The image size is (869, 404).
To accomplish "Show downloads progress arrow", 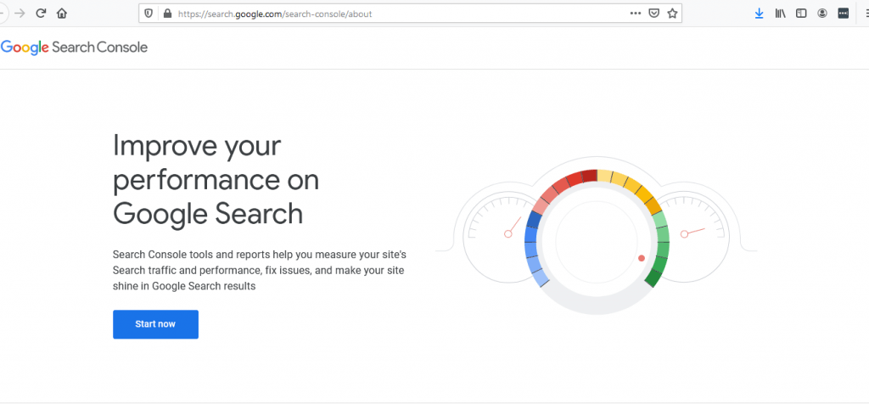I will 760,14.
